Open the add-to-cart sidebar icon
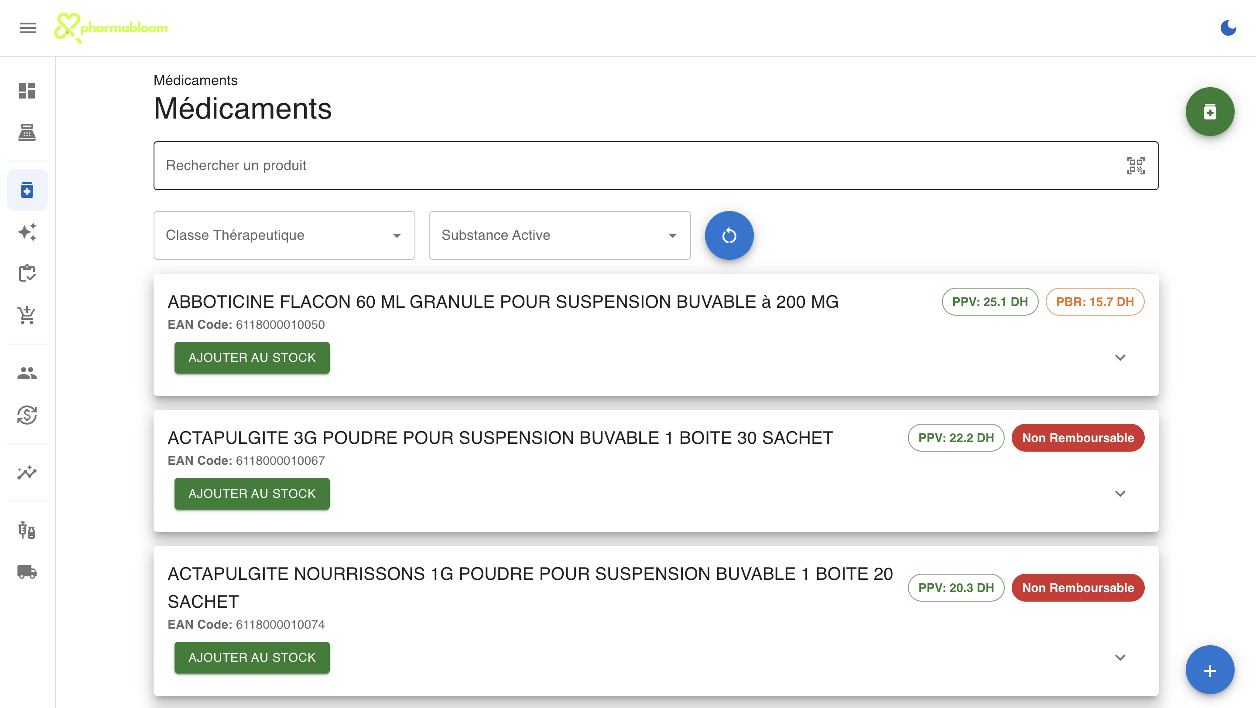Viewport: 1256px width, 708px height. click(27, 315)
